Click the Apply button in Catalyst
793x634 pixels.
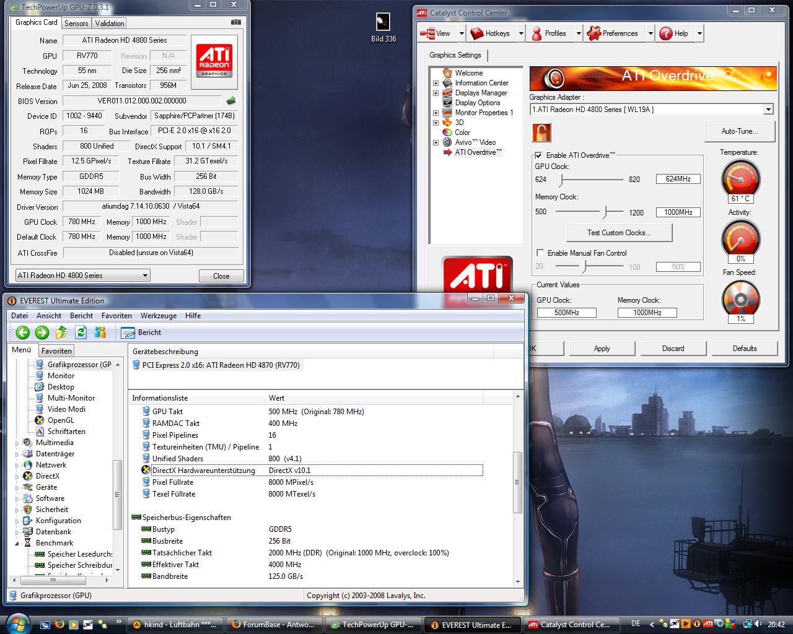[602, 349]
